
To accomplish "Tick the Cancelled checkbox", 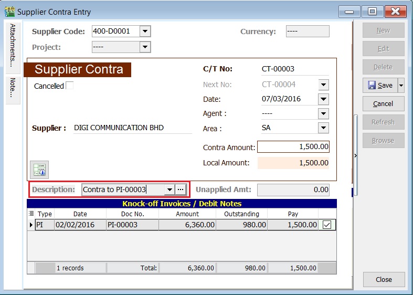I will click(69, 86).
